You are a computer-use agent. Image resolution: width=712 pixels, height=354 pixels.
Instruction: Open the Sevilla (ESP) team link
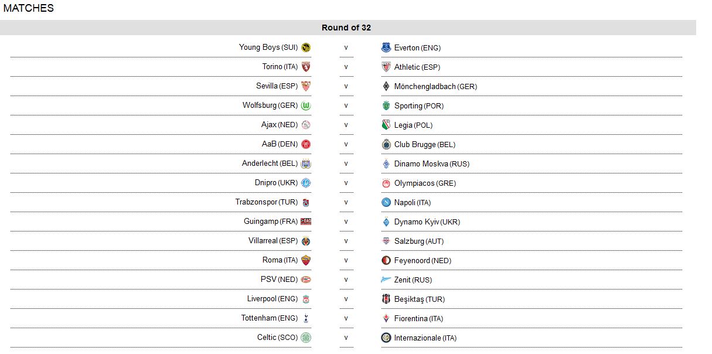(277, 86)
